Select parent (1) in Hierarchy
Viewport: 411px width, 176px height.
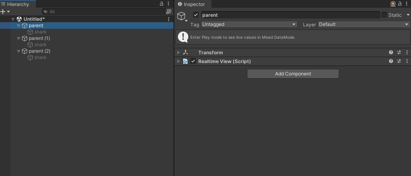[x=39, y=38]
